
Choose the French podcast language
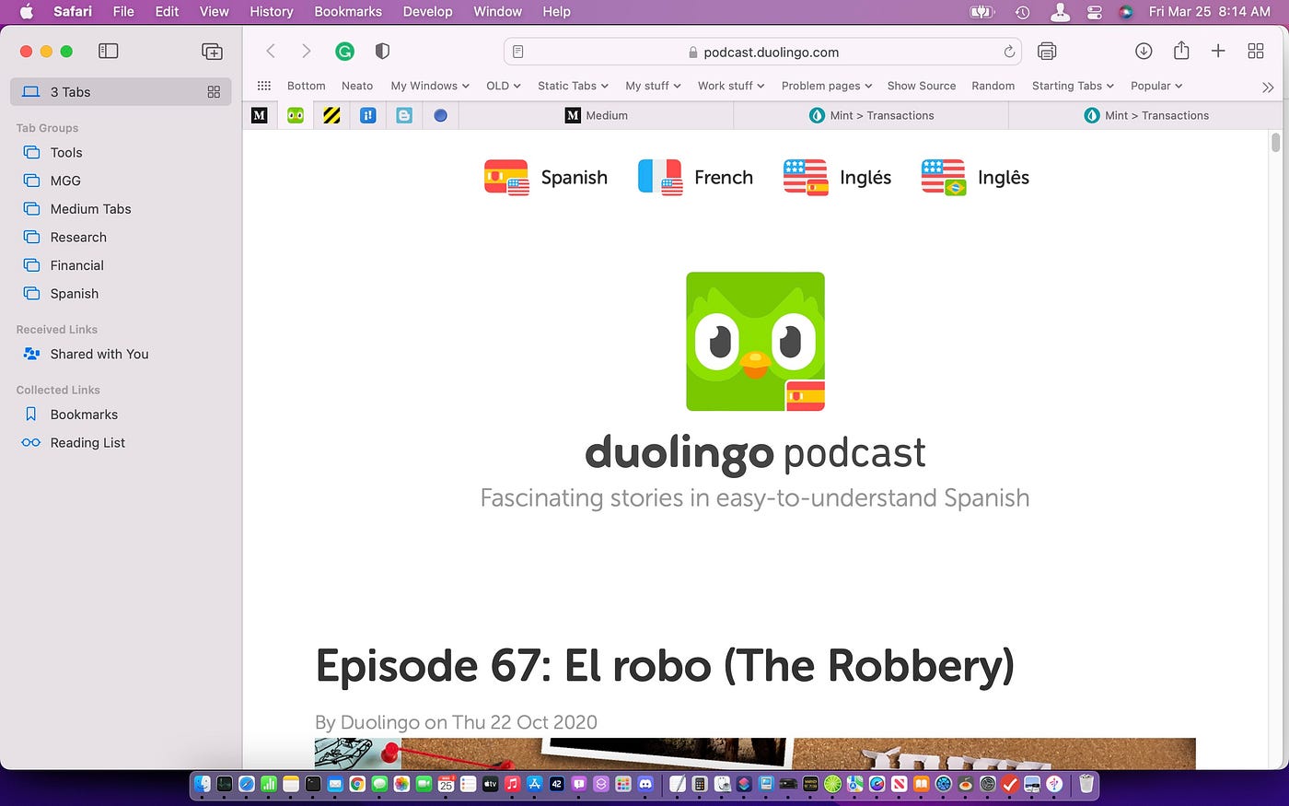(695, 178)
